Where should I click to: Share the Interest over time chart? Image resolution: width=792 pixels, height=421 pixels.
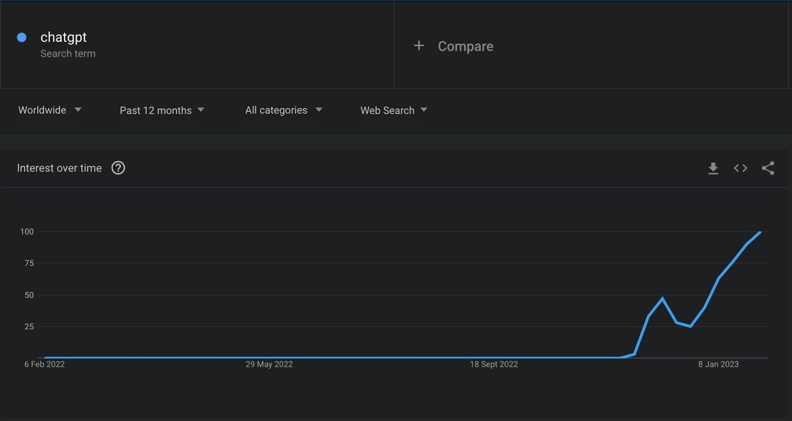(x=768, y=168)
